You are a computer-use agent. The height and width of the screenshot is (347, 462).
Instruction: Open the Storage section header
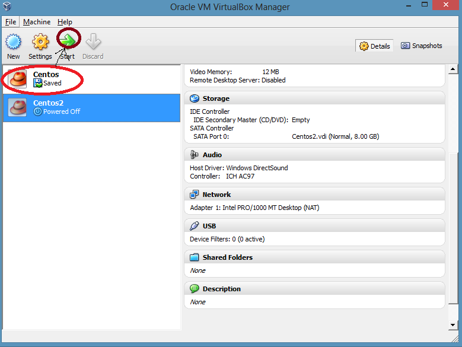click(x=314, y=98)
